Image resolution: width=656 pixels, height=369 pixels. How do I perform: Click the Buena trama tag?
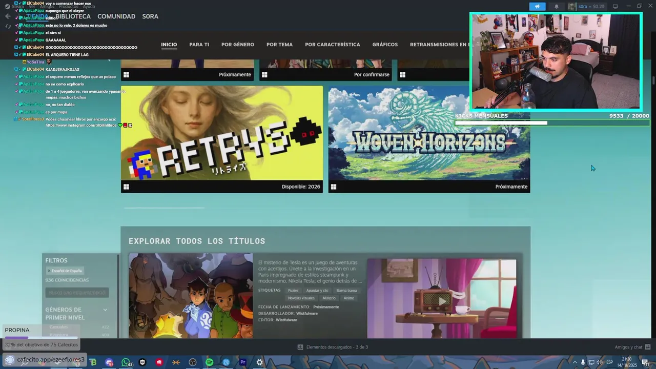(x=346, y=291)
